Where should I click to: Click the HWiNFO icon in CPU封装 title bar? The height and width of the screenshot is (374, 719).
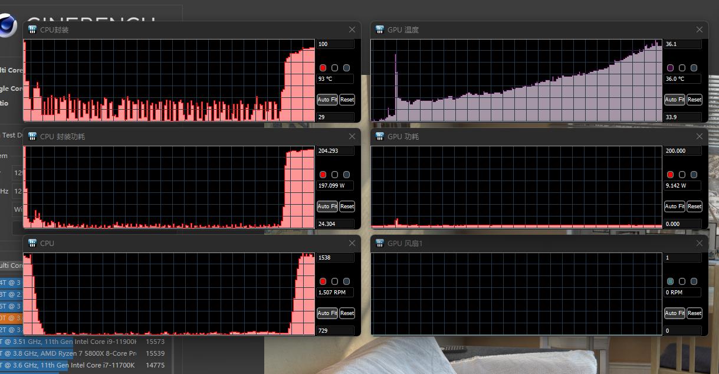pos(32,29)
